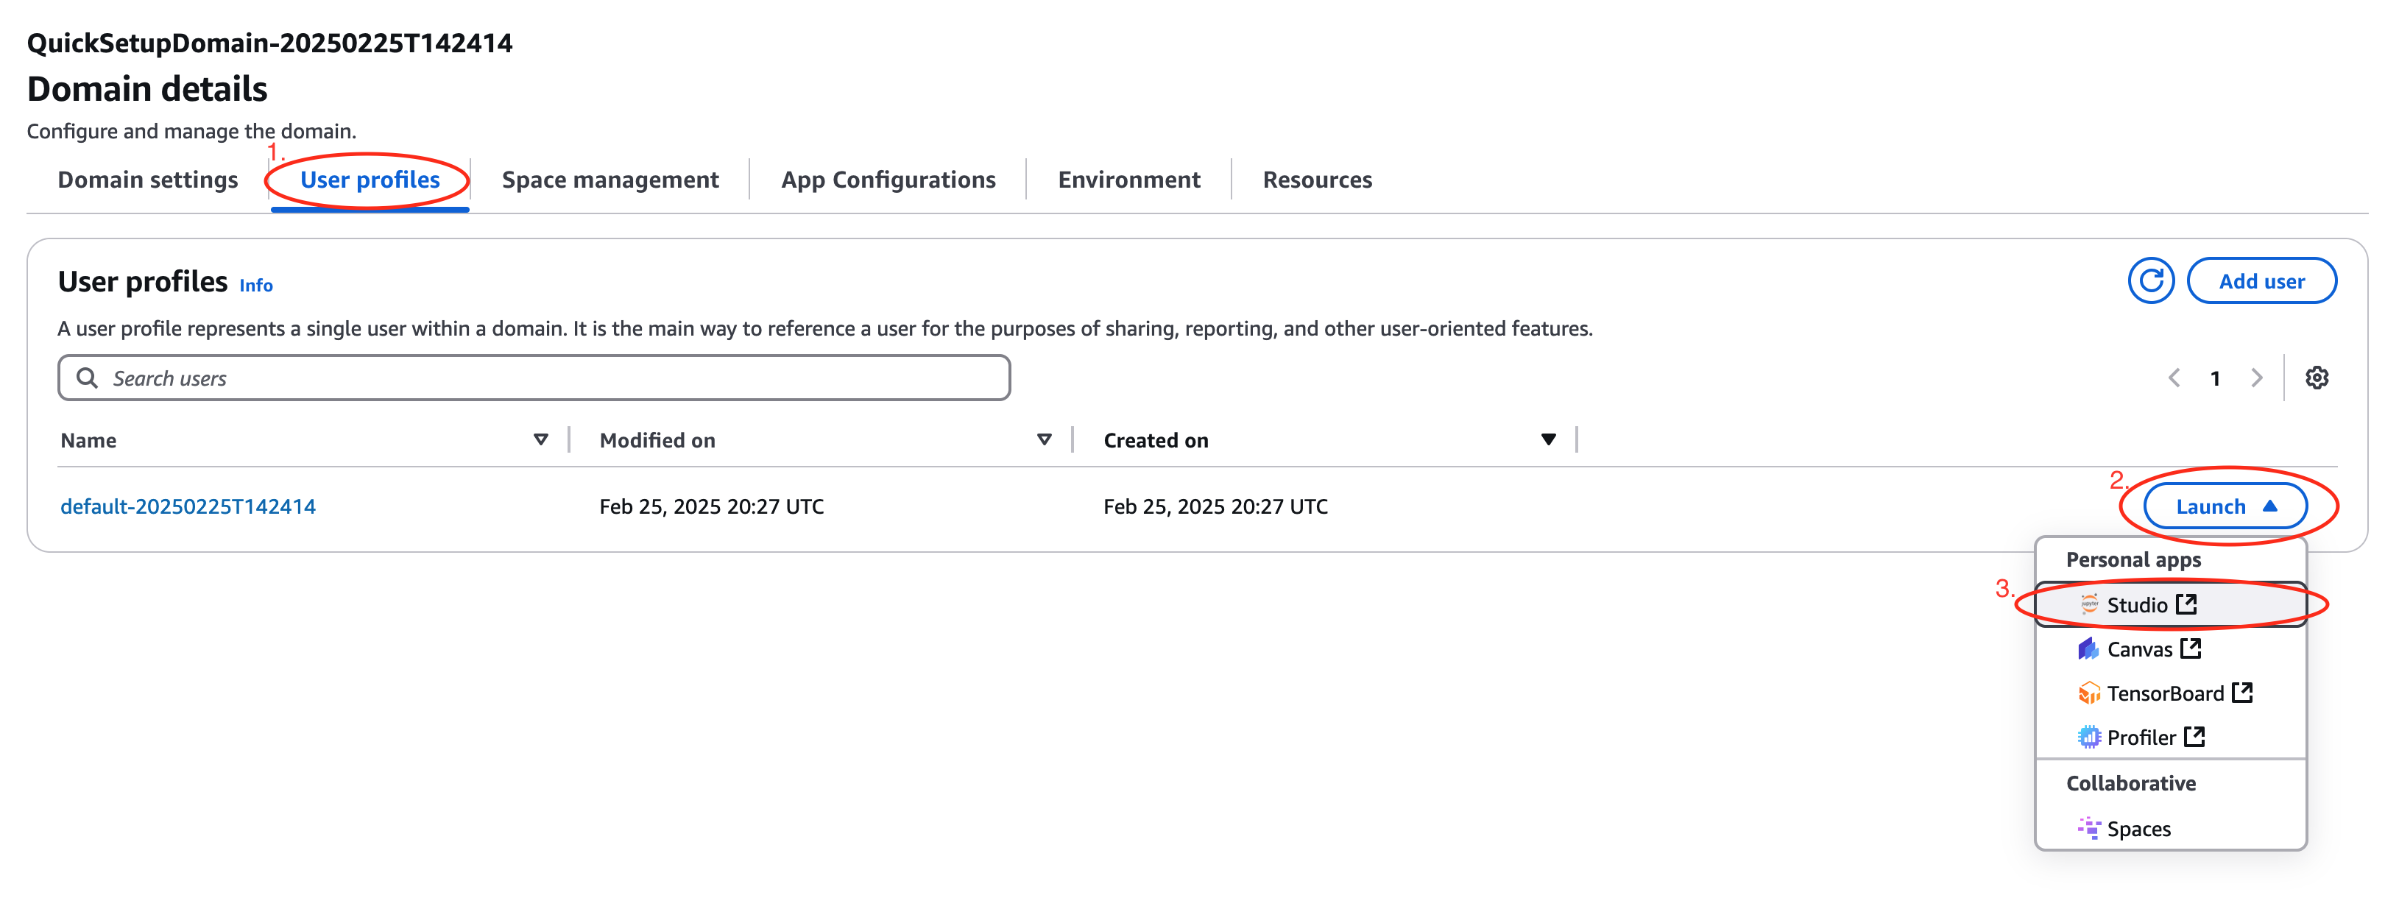Go to next page arrow
The height and width of the screenshot is (923, 2385).
(x=2256, y=378)
